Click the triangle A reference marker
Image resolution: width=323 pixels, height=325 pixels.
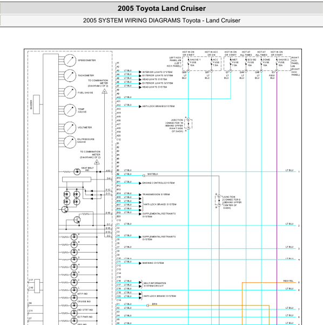coord(105,91)
